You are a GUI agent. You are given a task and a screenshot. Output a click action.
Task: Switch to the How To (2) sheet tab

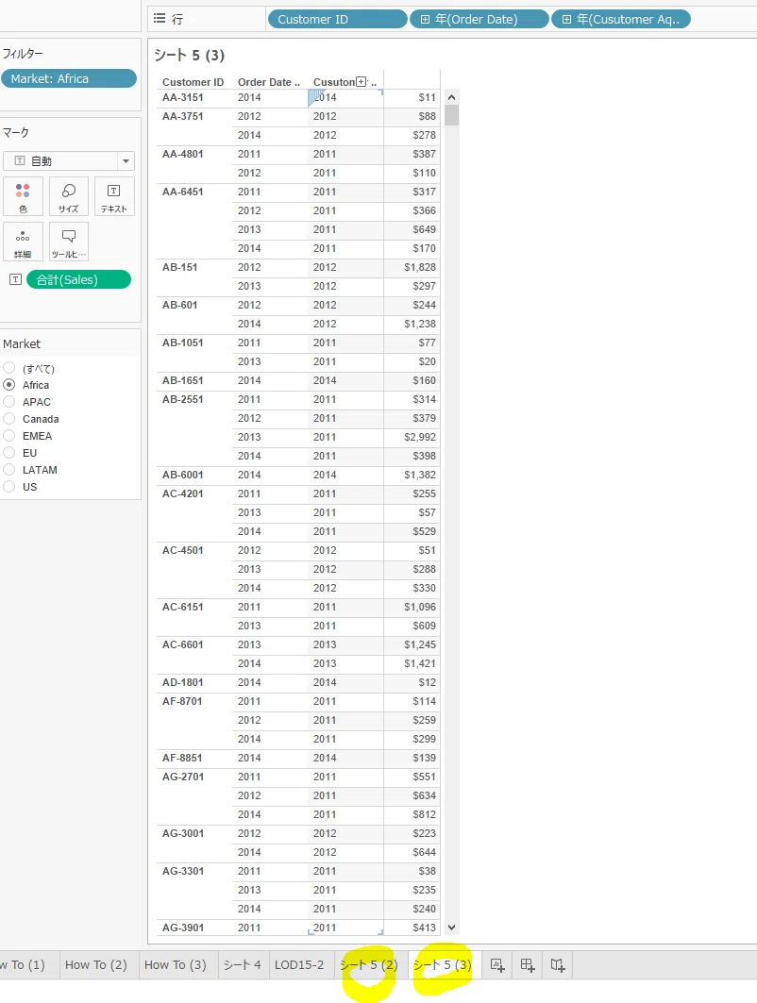pos(96,964)
